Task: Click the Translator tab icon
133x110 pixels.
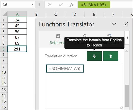Action: (109, 35)
